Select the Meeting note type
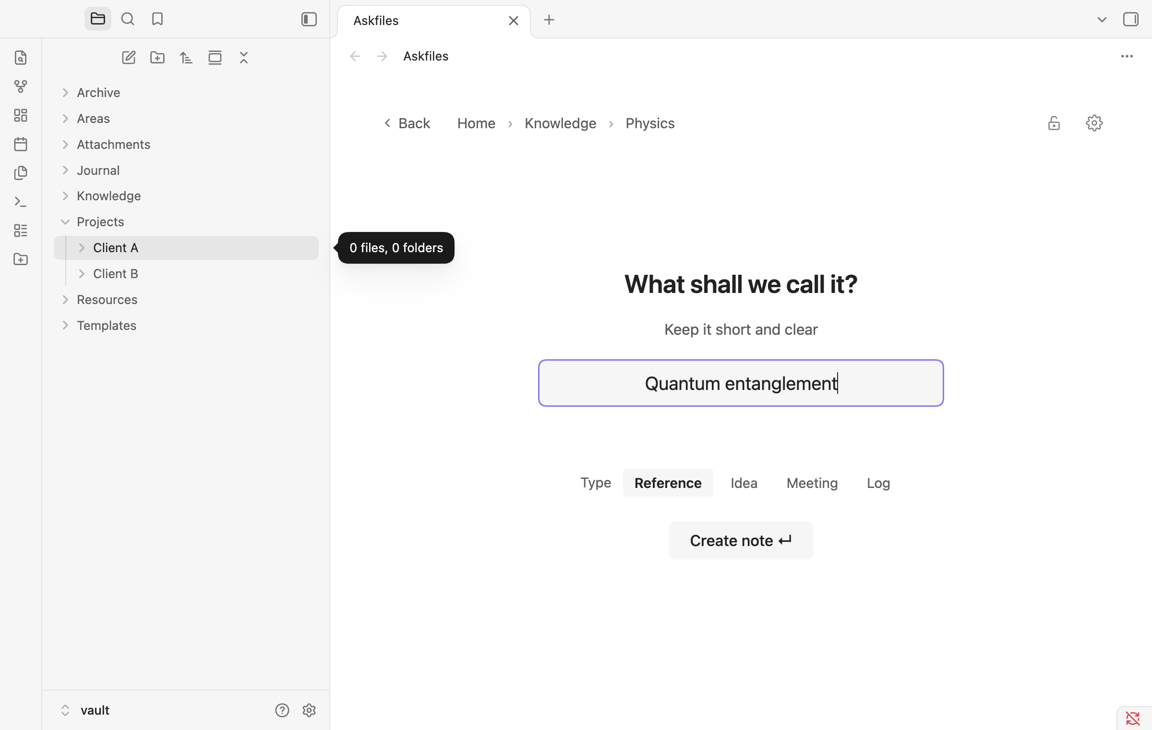The height and width of the screenshot is (730, 1152). click(812, 483)
